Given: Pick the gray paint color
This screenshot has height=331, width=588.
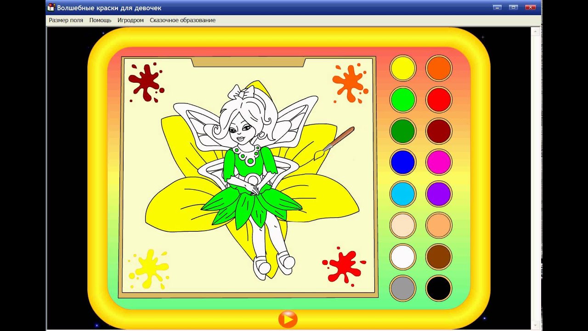Looking at the screenshot, I should coord(403,288).
